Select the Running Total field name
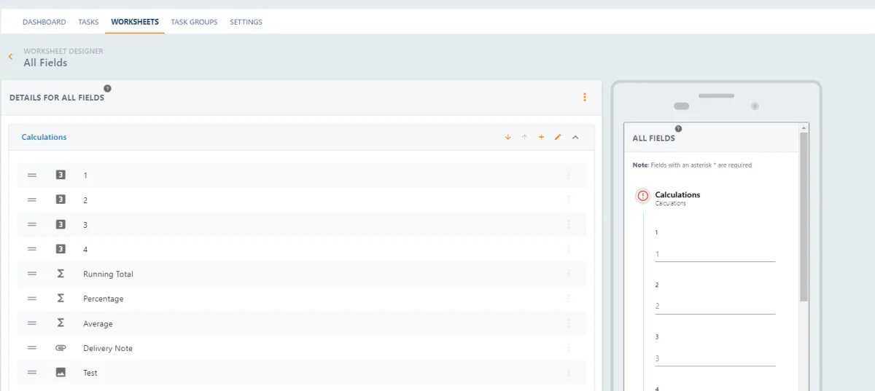Viewport: 875px width, 391px height. [x=108, y=275]
